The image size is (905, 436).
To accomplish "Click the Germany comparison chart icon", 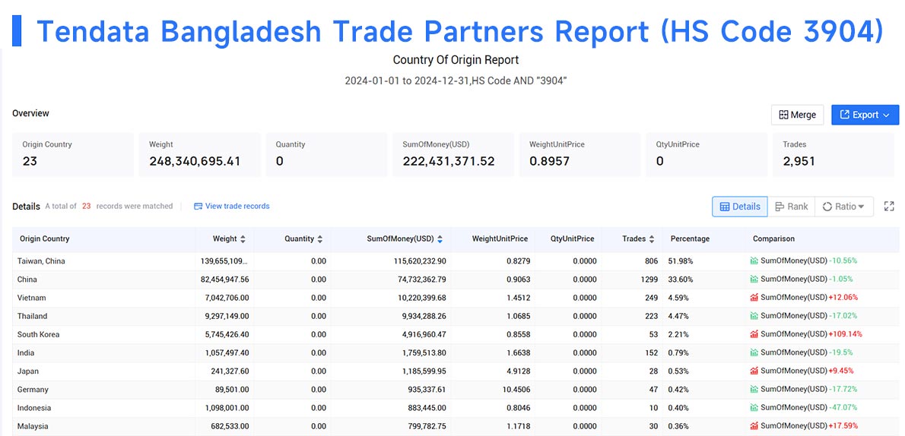I will [754, 389].
